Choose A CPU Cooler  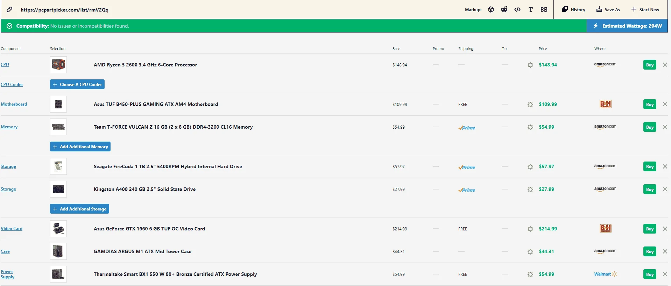pyautogui.click(x=77, y=84)
